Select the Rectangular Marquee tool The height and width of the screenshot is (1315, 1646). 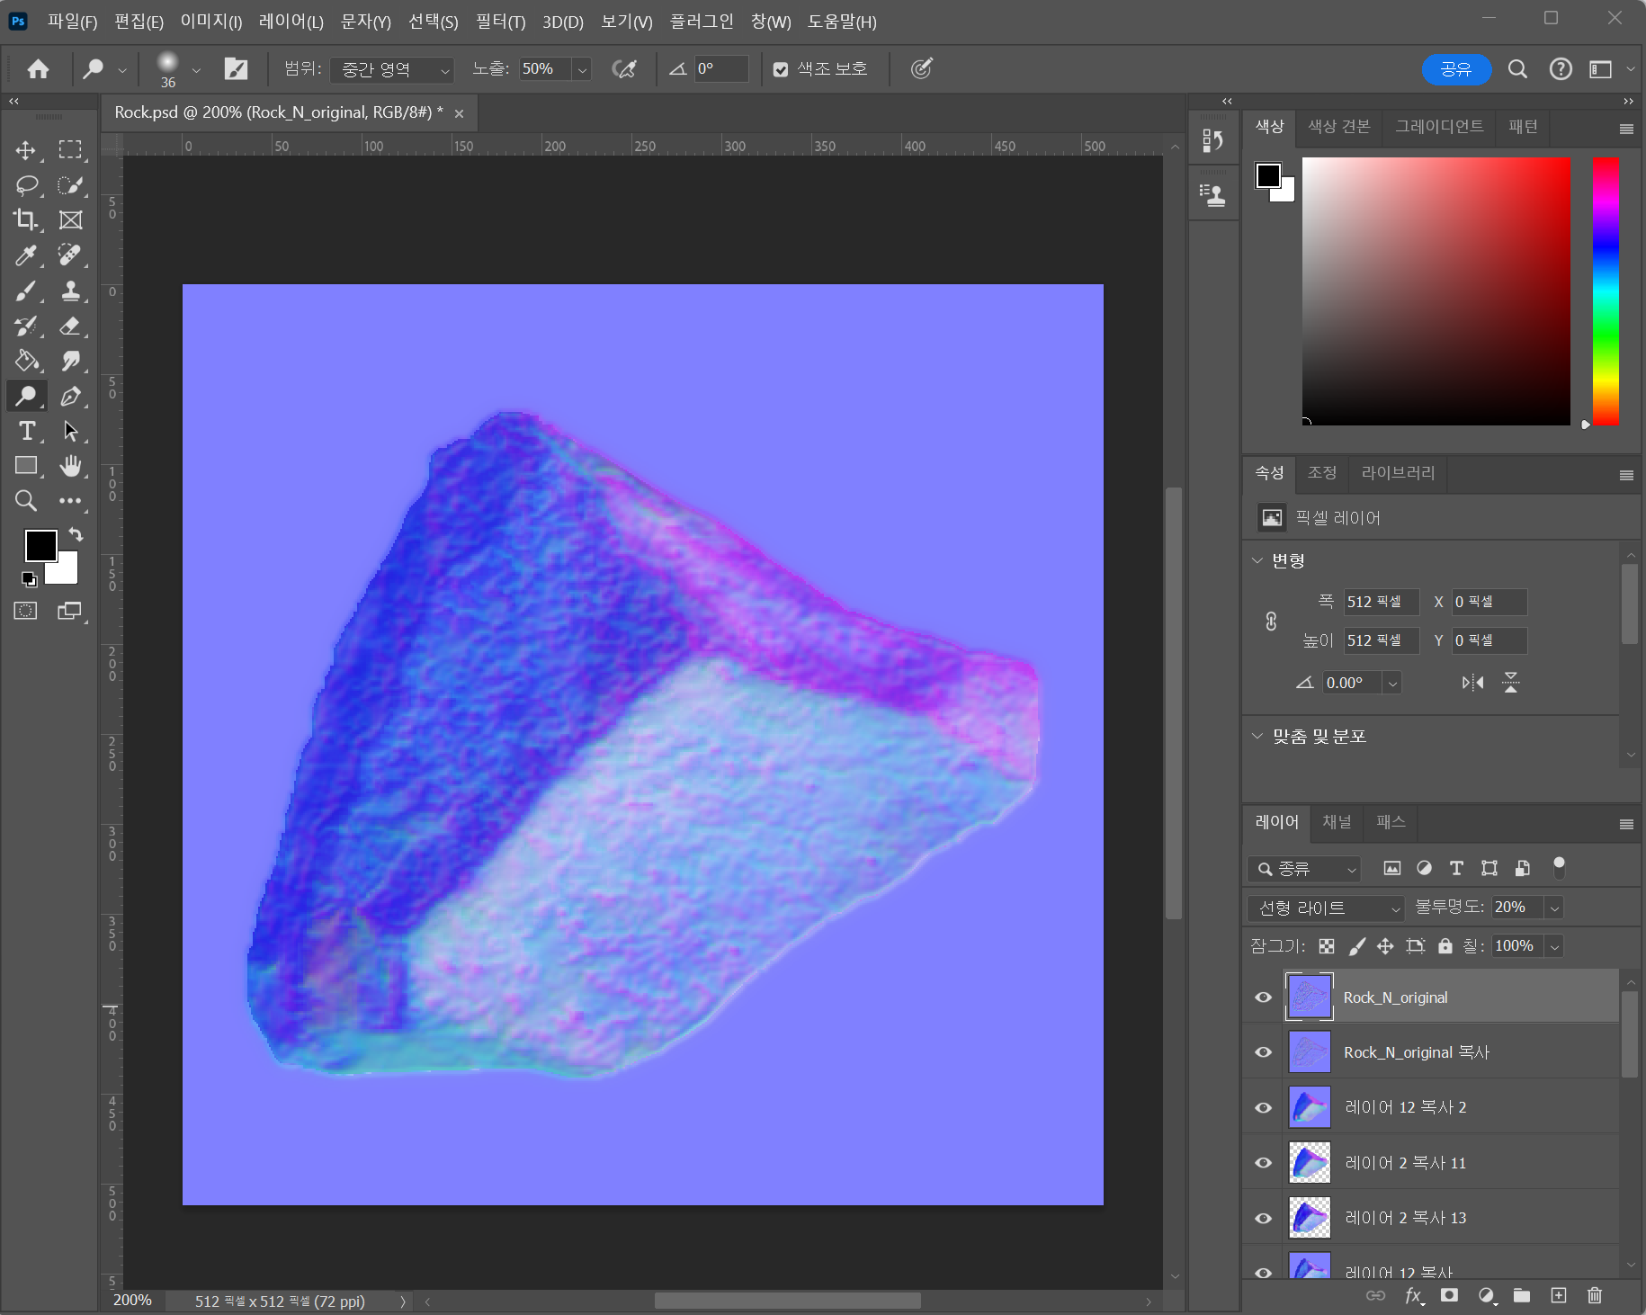click(x=70, y=149)
